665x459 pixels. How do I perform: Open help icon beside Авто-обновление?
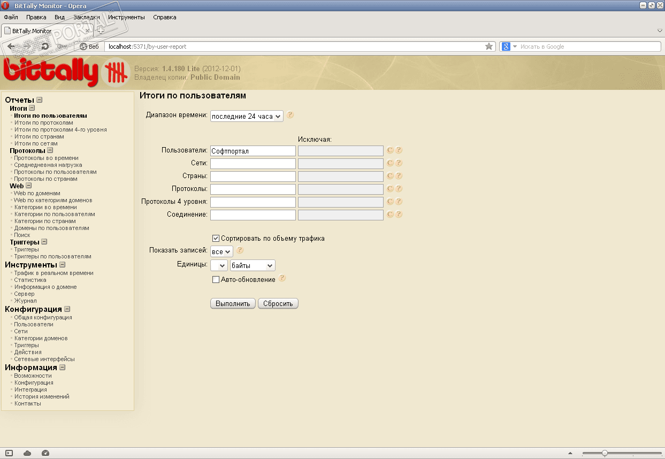pyautogui.click(x=282, y=278)
